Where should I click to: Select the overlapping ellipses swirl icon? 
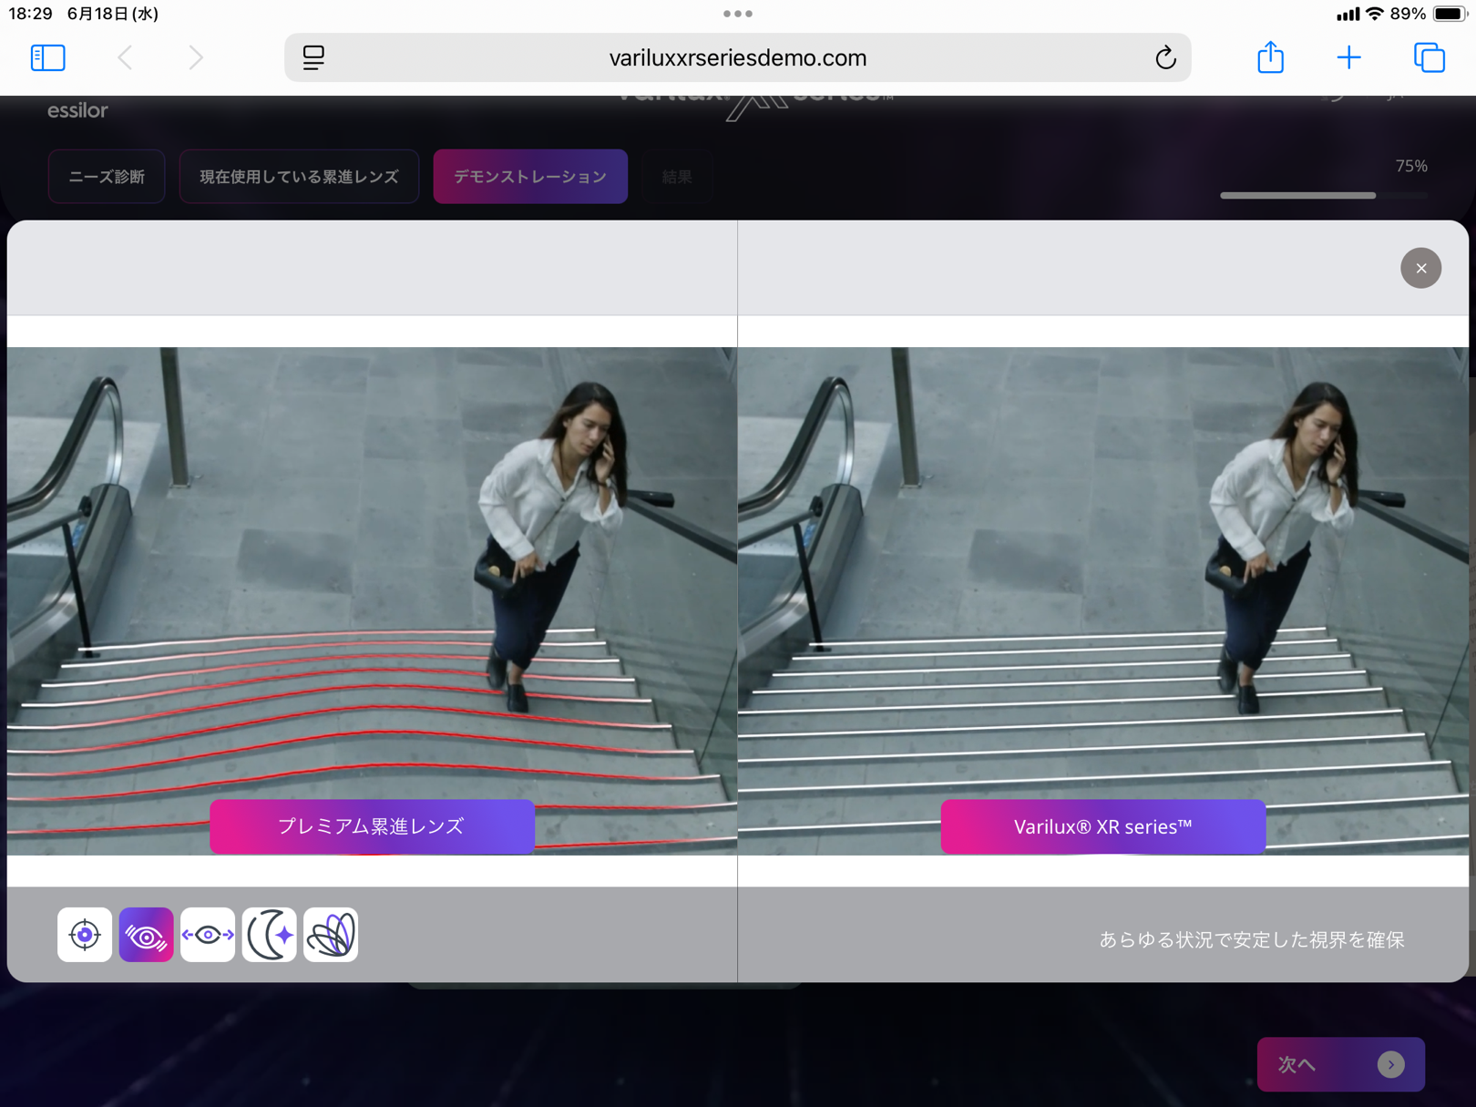click(331, 935)
